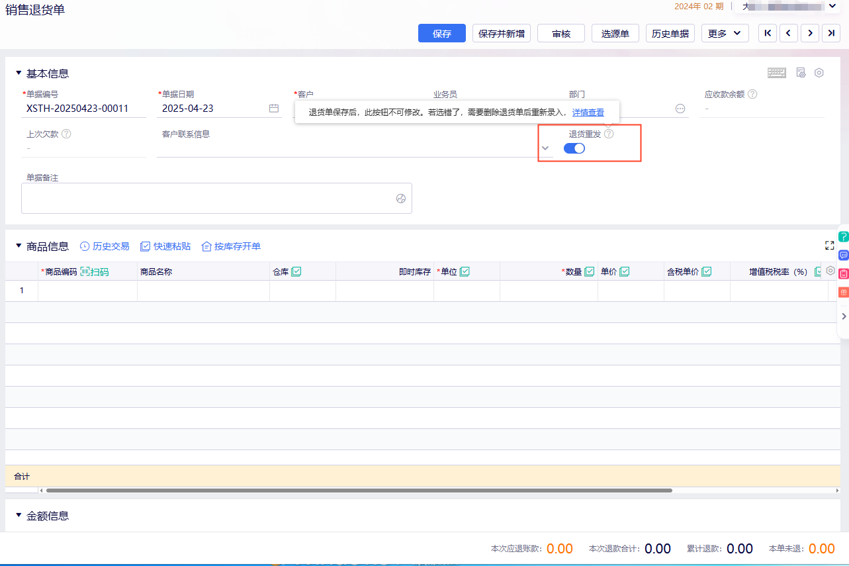This screenshot has height=566, width=849.
Task: Collapse the 商品信息 section
Action: 19,246
